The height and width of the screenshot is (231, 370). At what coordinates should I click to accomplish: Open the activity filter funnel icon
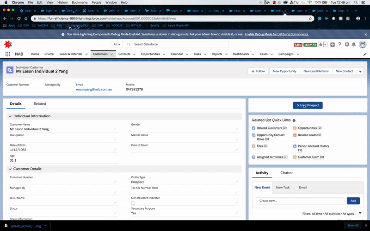coord(360,213)
